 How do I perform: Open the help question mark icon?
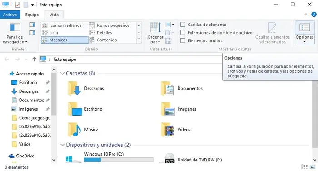[x=314, y=15]
